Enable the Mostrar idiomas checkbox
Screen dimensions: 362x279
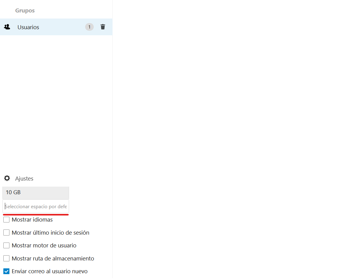pyautogui.click(x=6, y=219)
